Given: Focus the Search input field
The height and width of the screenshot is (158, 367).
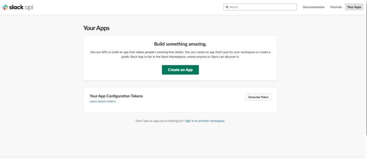Looking at the screenshot, I should [x=262, y=7].
